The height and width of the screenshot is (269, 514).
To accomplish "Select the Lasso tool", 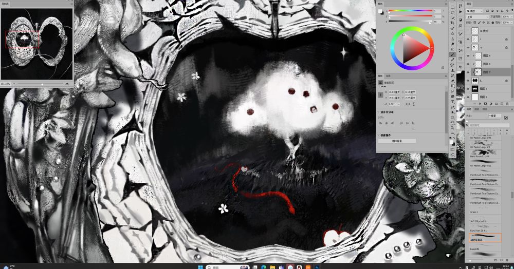I will [x=452, y=12].
